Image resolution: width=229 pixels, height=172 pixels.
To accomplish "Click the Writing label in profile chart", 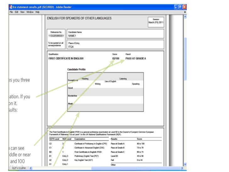I will (x=98, y=84).
